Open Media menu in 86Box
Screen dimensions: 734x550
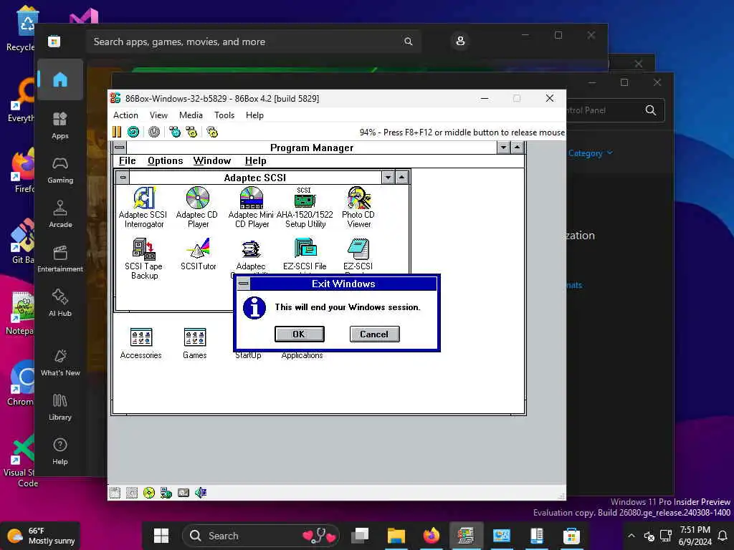click(191, 115)
